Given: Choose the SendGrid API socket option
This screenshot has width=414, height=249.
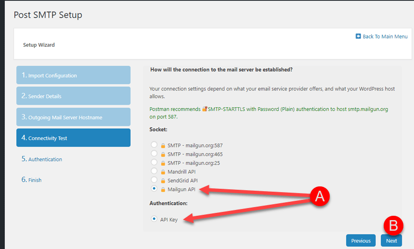Looking at the screenshot, I should (x=154, y=180).
